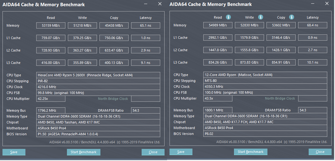Click BIOS Version field showing P1.50 AGESA
The image size is (335, 161).
pos(98,134)
